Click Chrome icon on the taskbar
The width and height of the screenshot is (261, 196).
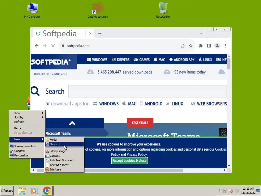tap(47, 191)
